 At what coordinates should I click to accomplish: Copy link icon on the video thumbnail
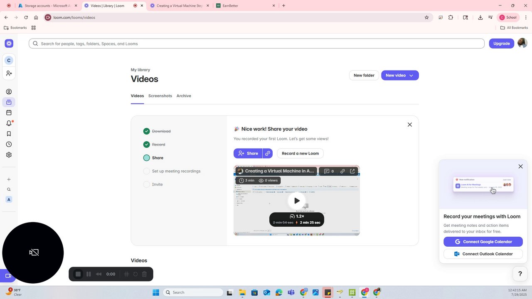pyautogui.click(x=342, y=171)
